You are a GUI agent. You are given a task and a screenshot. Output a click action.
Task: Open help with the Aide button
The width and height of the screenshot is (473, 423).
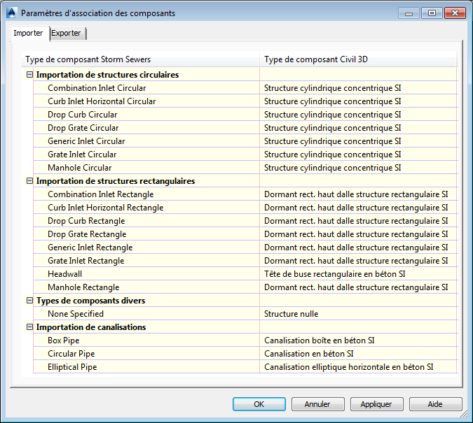tap(435, 404)
